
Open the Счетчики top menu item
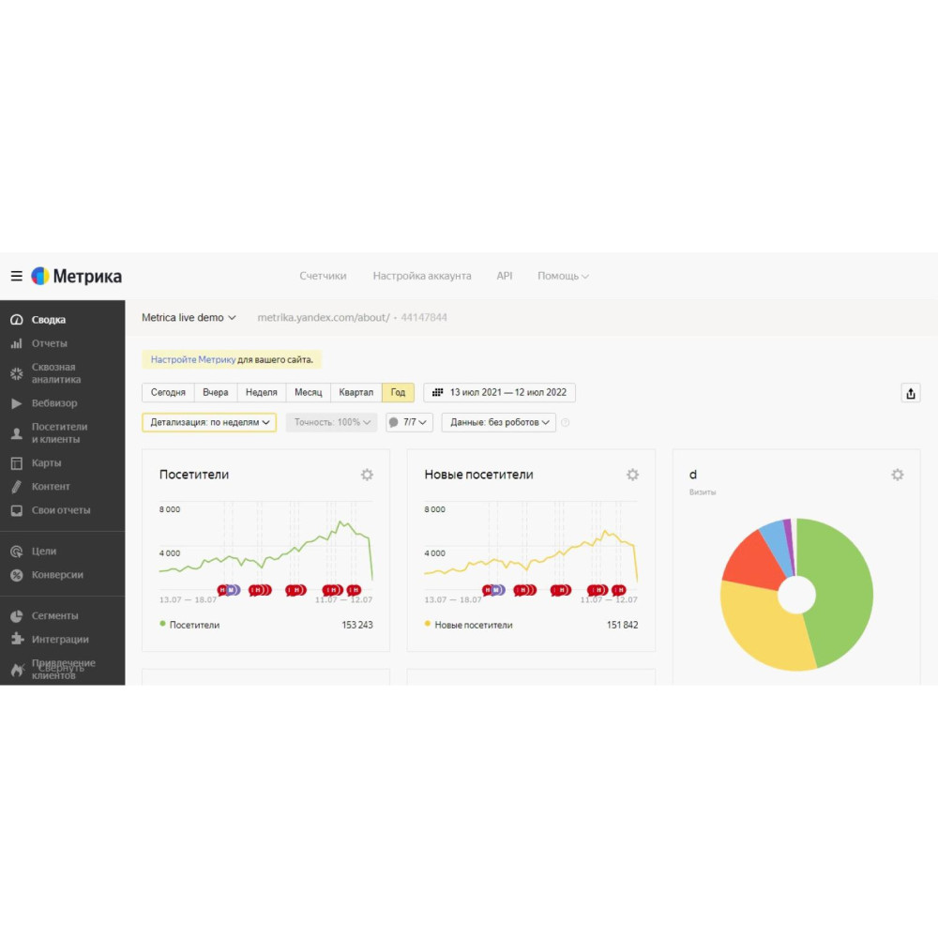(x=323, y=276)
